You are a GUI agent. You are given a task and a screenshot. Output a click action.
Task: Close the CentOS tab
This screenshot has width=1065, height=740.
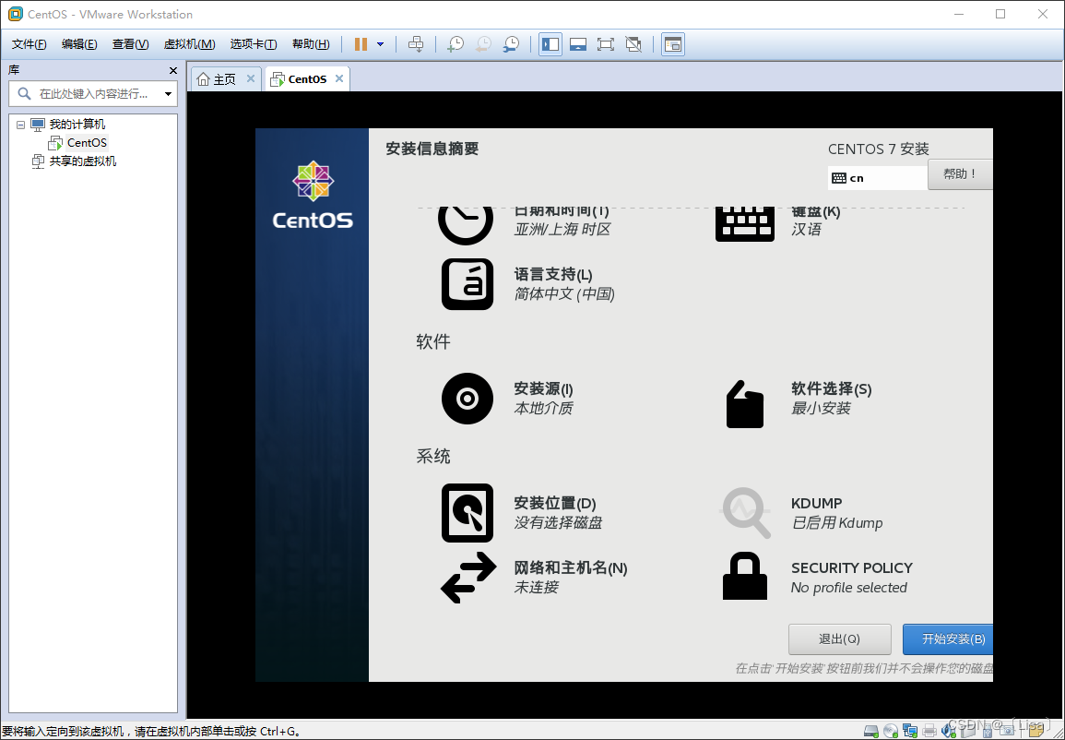pyautogui.click(x=339, y=78)
